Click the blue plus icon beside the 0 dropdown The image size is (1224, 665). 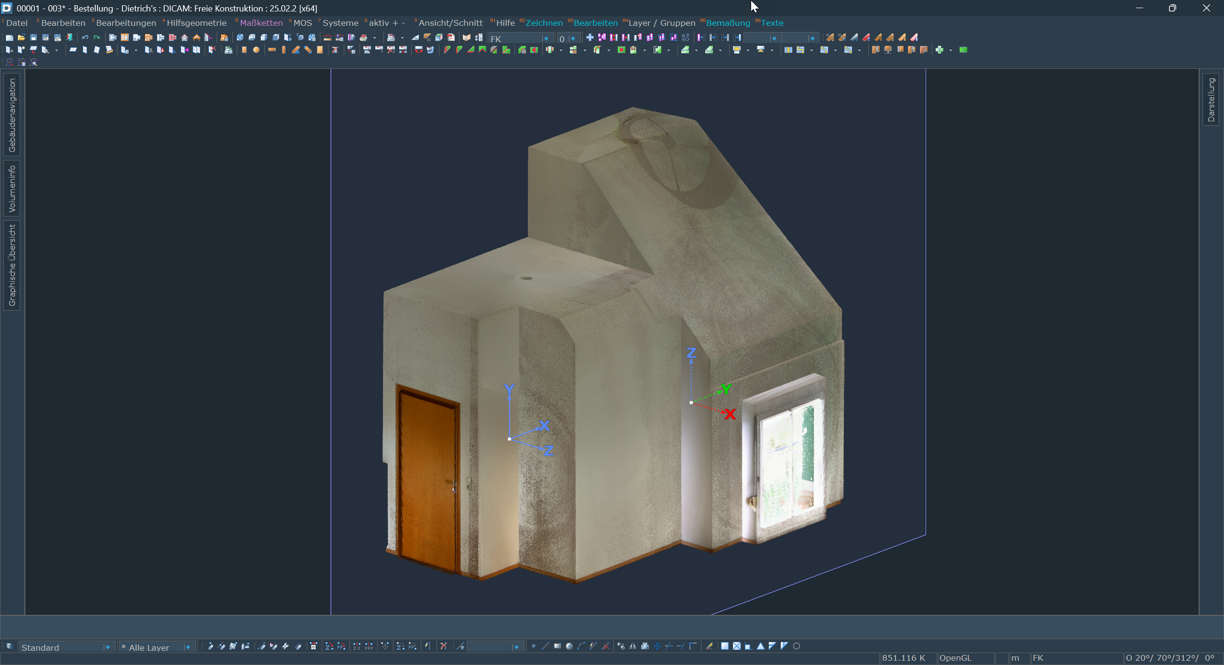pyautogui.click(x=590, y=37)
